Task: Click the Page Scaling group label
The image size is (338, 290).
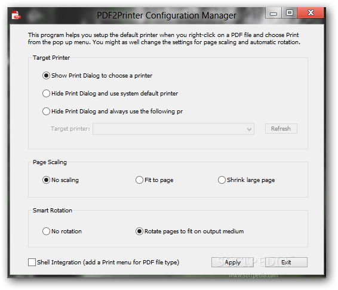Action: 50,162
